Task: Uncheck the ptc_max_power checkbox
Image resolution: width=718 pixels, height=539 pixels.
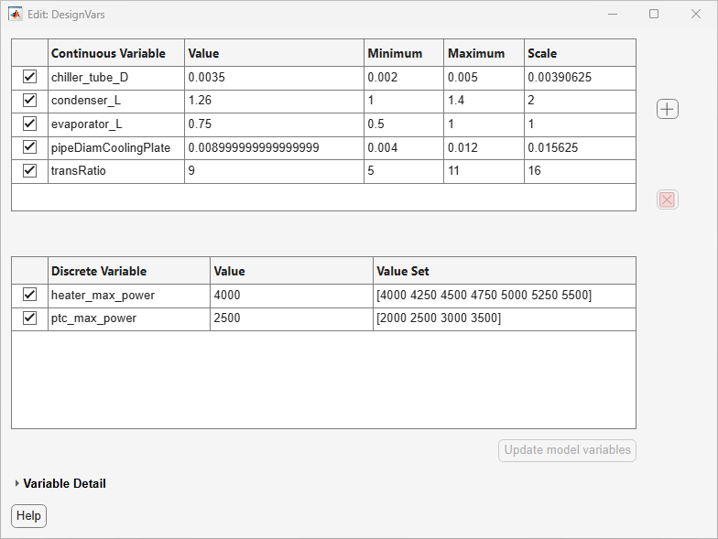Action: 29,318
